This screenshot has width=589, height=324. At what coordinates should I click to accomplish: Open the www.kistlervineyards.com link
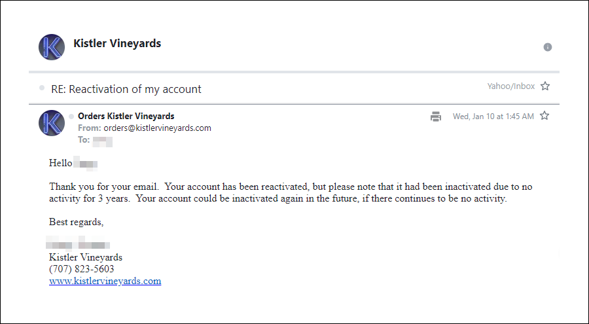coord(105,281)
